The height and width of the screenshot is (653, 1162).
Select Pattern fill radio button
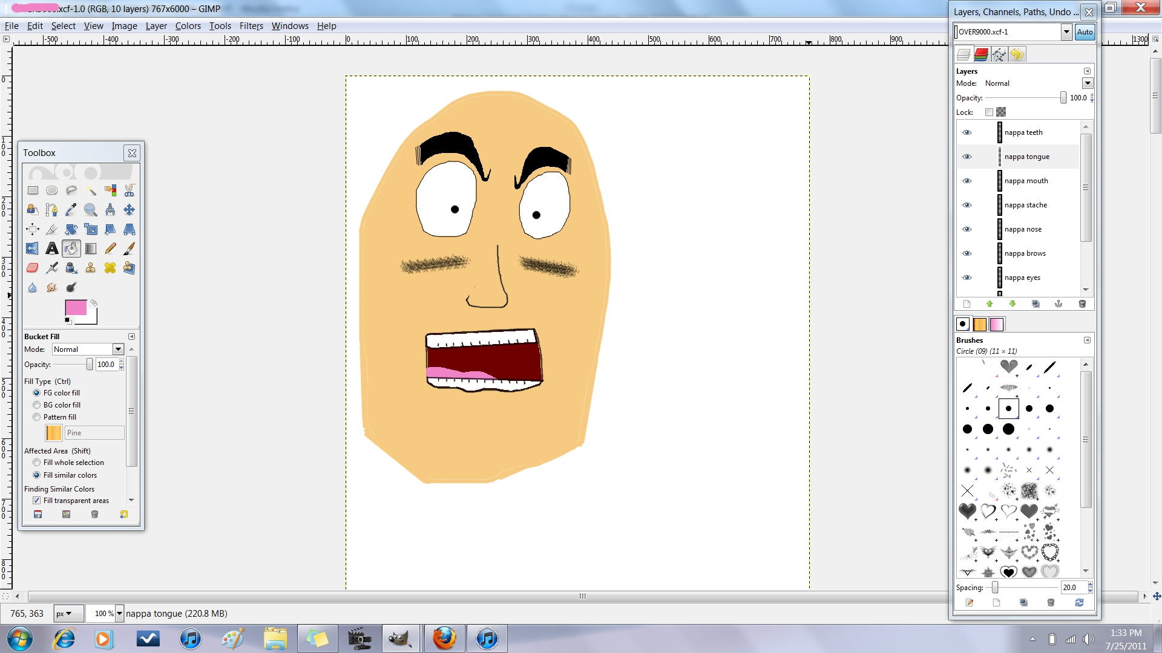click(37, 417)
